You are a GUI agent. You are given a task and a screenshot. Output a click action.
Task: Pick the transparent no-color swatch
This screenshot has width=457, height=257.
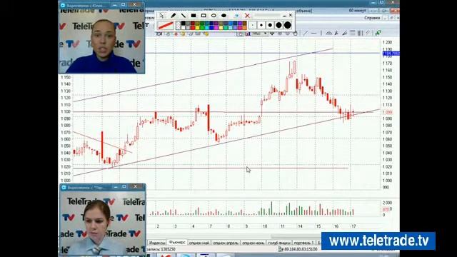click(178, 26)
